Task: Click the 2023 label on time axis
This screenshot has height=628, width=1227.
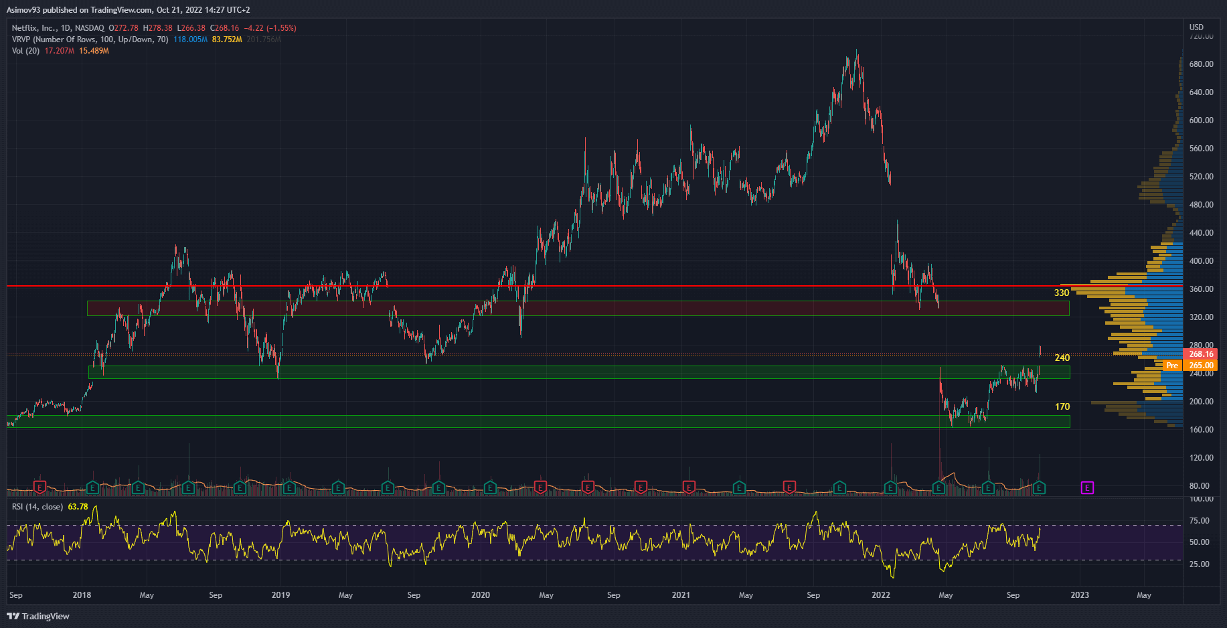Action: click(x=1079, y=595)
